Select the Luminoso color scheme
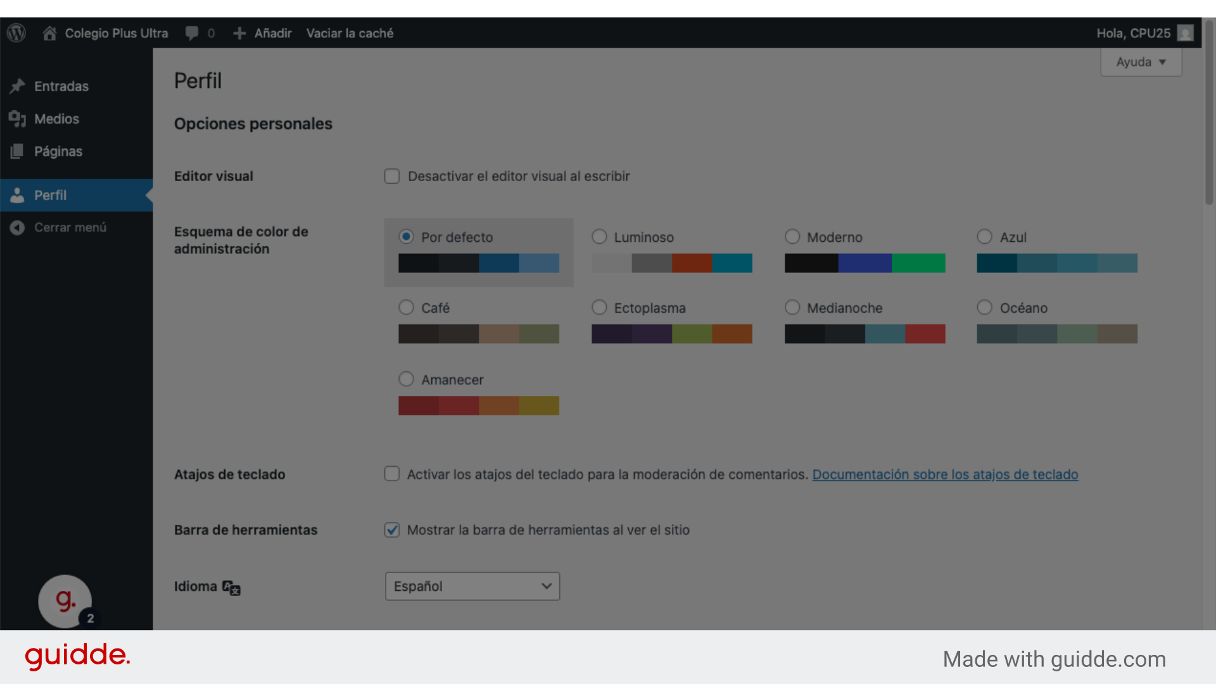The image size is (1216, 684). pos(599,237)
